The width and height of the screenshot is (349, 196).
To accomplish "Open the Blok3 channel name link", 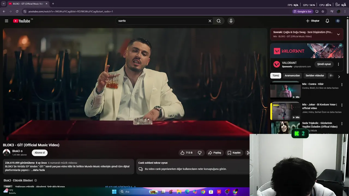I will pyautogui.click(x=16, y=151).
